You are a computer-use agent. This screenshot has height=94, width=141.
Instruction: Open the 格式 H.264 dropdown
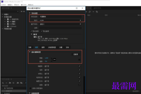click(x=60, y=20)
